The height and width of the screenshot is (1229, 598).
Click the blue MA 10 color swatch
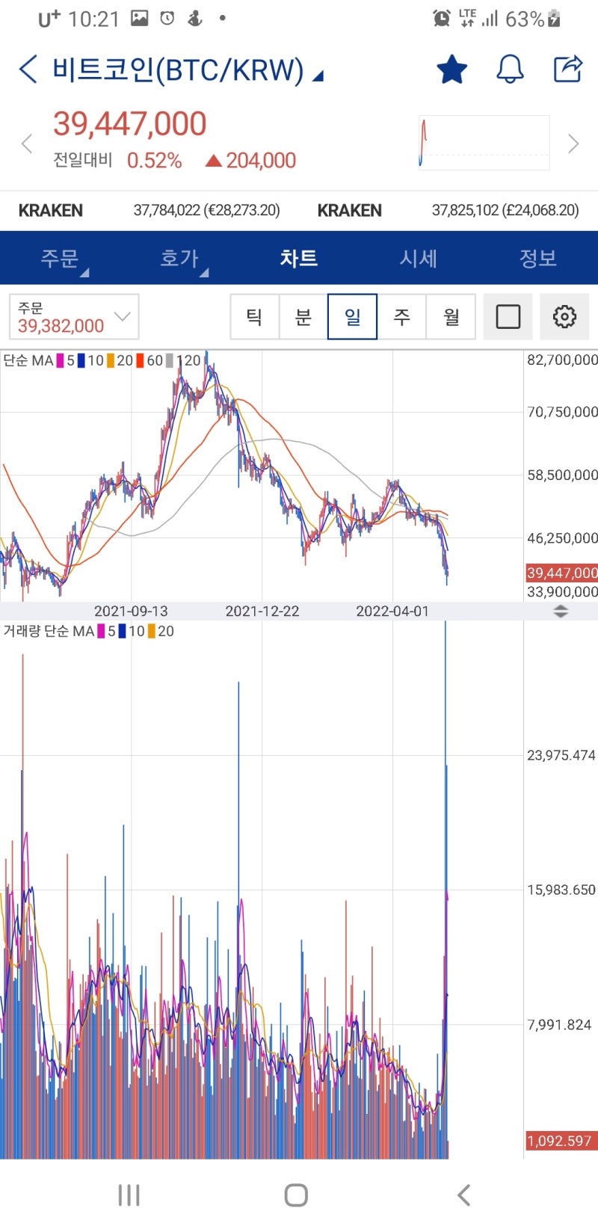(81, 360)
